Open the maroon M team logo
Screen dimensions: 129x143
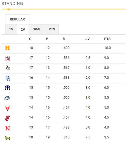8,58
